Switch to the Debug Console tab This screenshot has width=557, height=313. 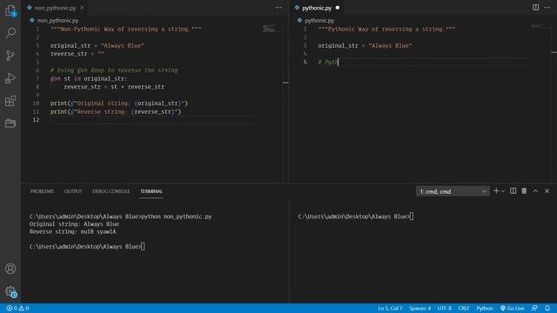click(111, 191)
